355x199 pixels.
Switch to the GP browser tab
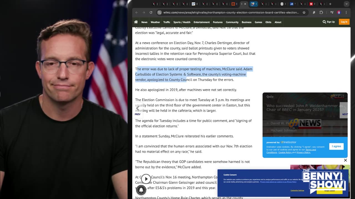pos(194,4)
